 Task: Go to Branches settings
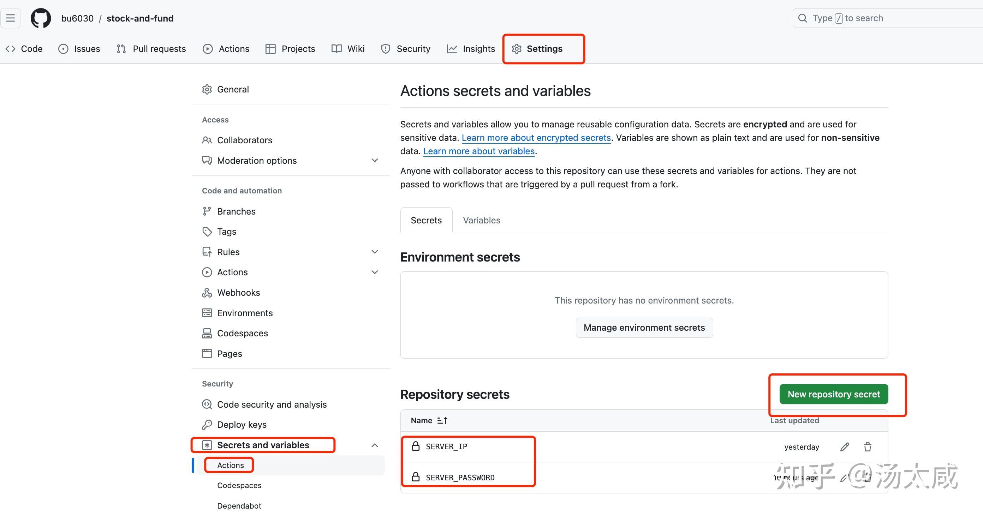[236, 211]
